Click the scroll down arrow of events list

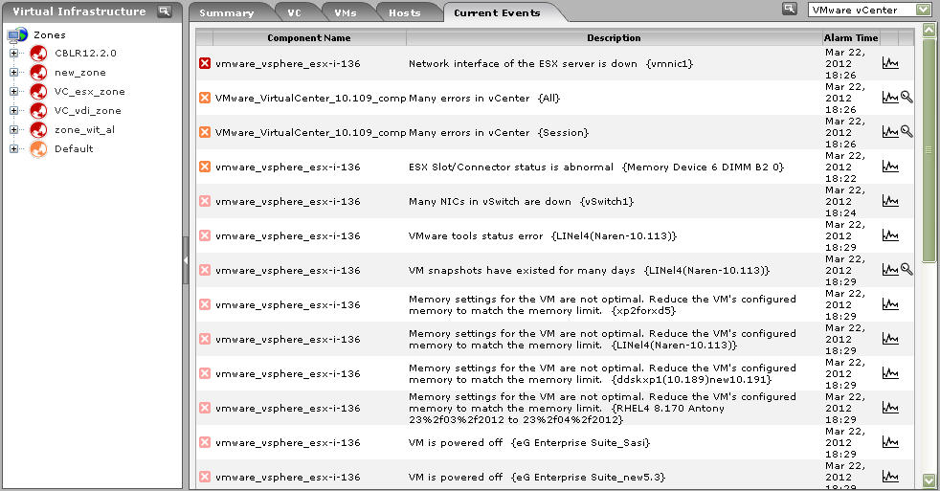tap(929, 480)
